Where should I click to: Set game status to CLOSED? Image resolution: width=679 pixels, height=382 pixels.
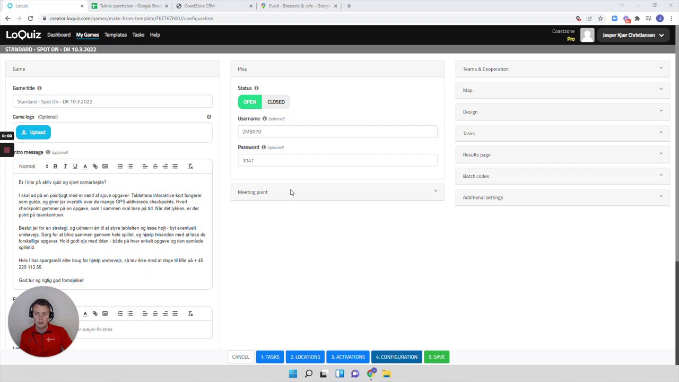click(x=276, y=102)
